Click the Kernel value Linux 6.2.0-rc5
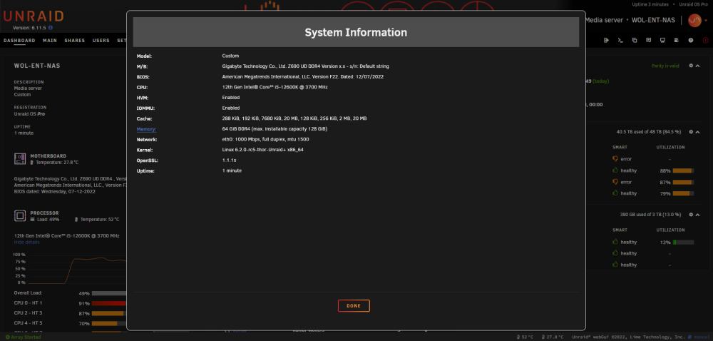Viewport: 713px width, 341px height. tap(262, 150)
